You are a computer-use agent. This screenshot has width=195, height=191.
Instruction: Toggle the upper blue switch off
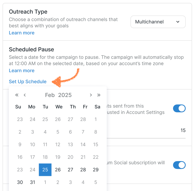point(179,109)
